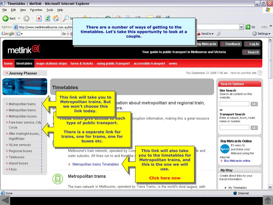Open the Help menu
273x205 pixels.
(60, 10)
